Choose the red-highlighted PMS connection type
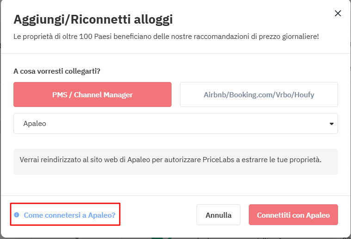The height and width of the screenshot is (239, 351). pyautogui.click(x=92, y=94)
